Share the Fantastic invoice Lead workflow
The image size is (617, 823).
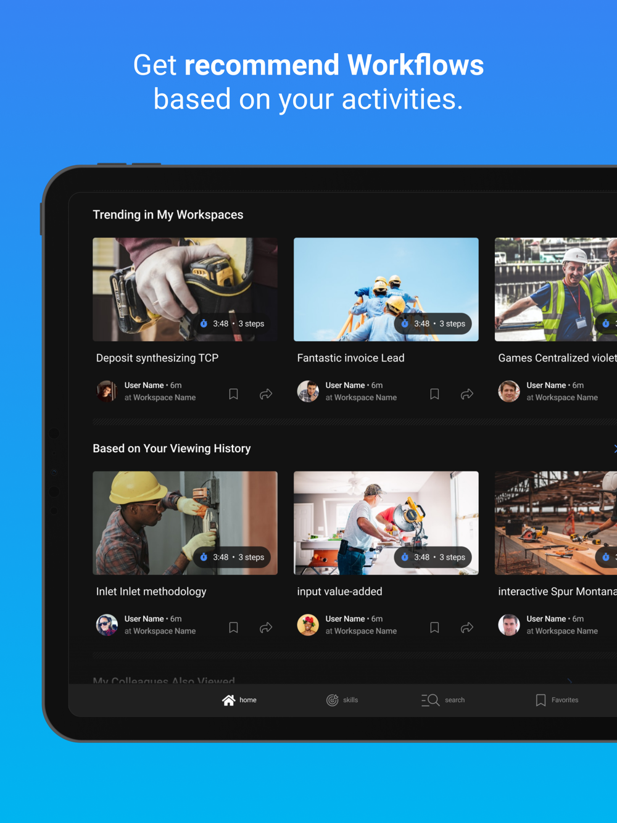coord(467,394)
